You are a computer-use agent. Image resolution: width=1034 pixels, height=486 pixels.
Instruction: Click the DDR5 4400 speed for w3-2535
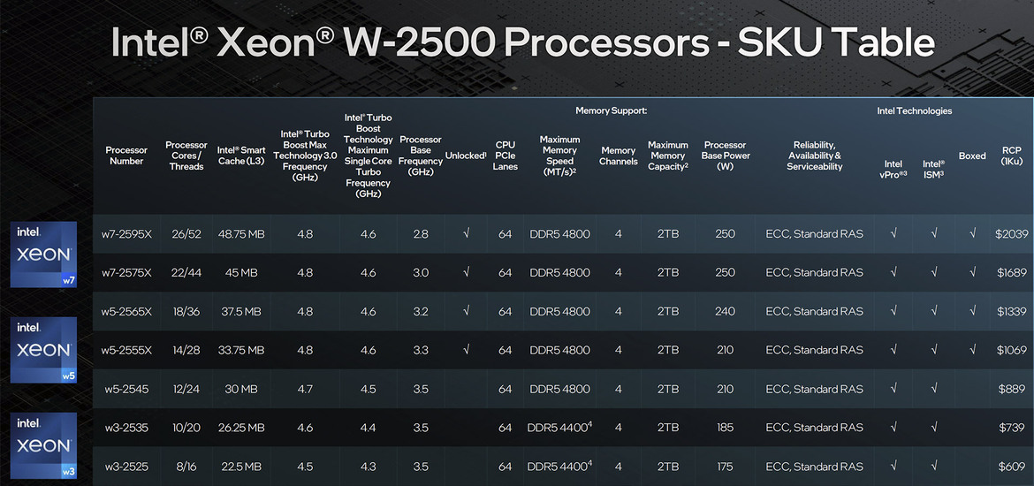pyautogui.click(x=559, y=428)
